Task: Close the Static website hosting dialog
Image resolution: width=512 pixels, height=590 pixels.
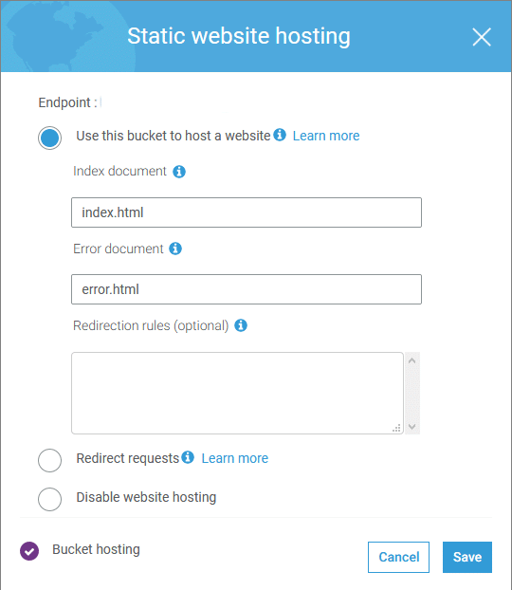Action: (x=482, y=37)
